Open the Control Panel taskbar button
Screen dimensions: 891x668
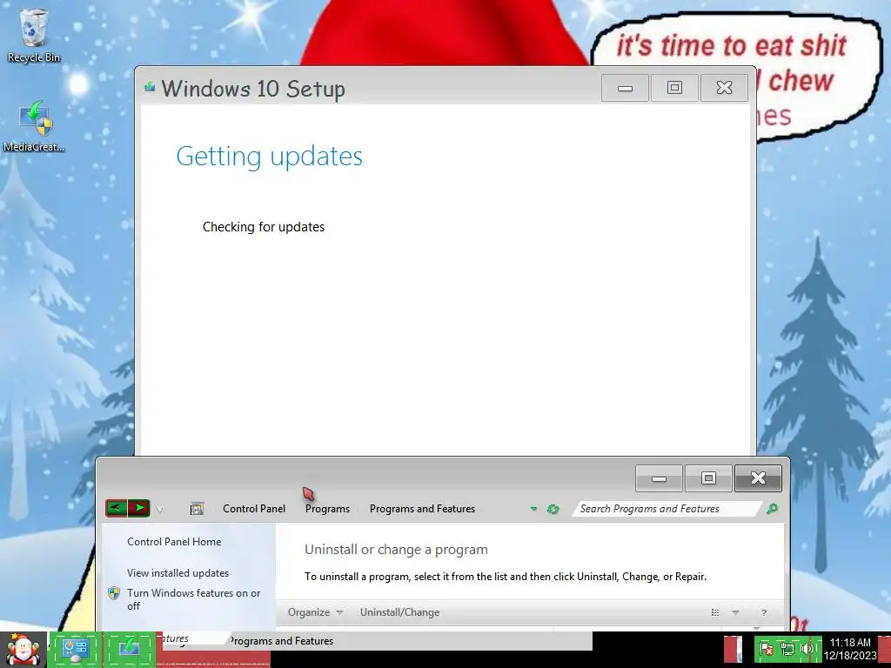75,649
